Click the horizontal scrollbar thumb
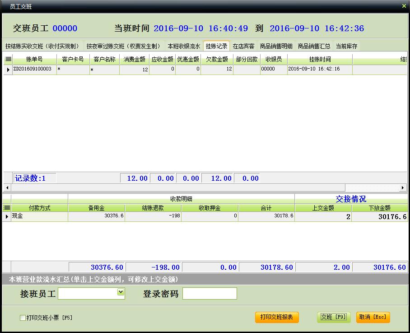Image resolution: width=410 pixels, height=333 pixels. tap(178, 188)
